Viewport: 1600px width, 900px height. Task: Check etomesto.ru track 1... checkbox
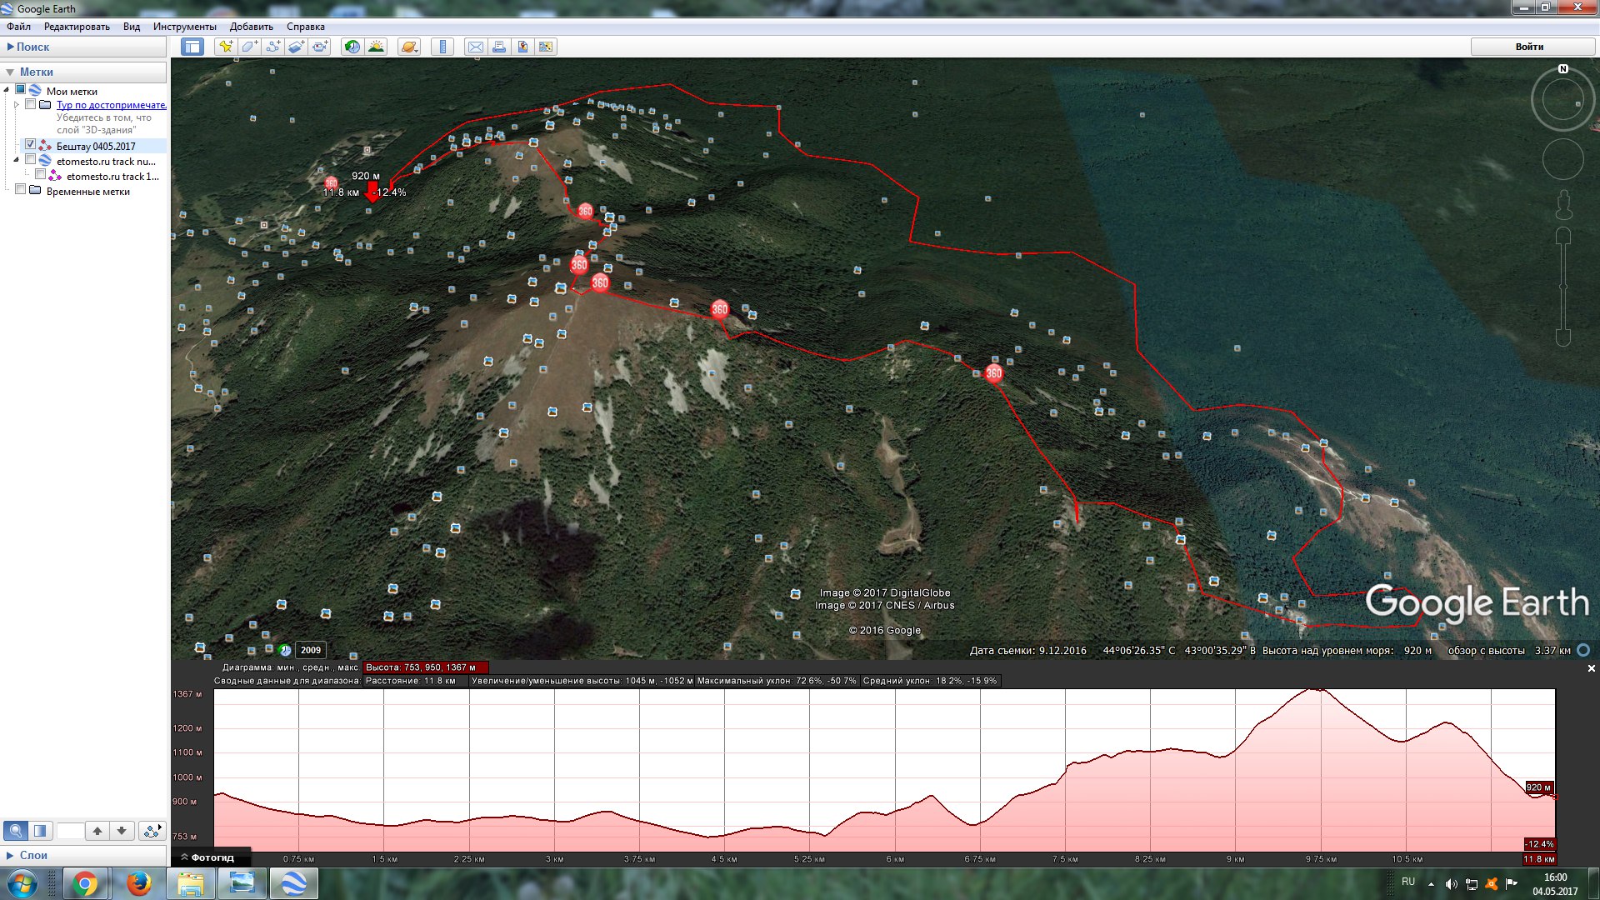point(41,175)
